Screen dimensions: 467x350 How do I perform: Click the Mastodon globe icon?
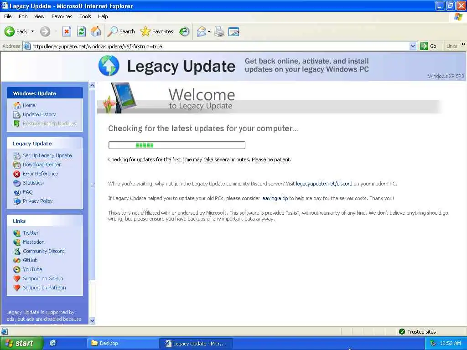17,242
